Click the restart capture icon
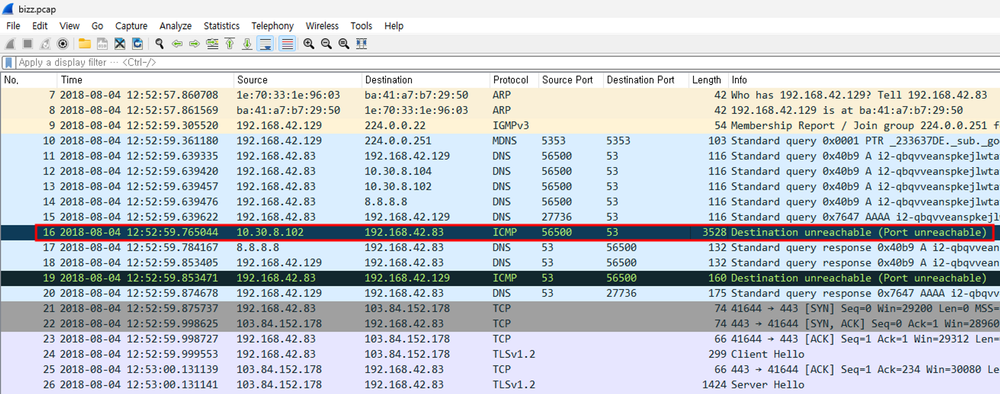 (x=45, y=44)
